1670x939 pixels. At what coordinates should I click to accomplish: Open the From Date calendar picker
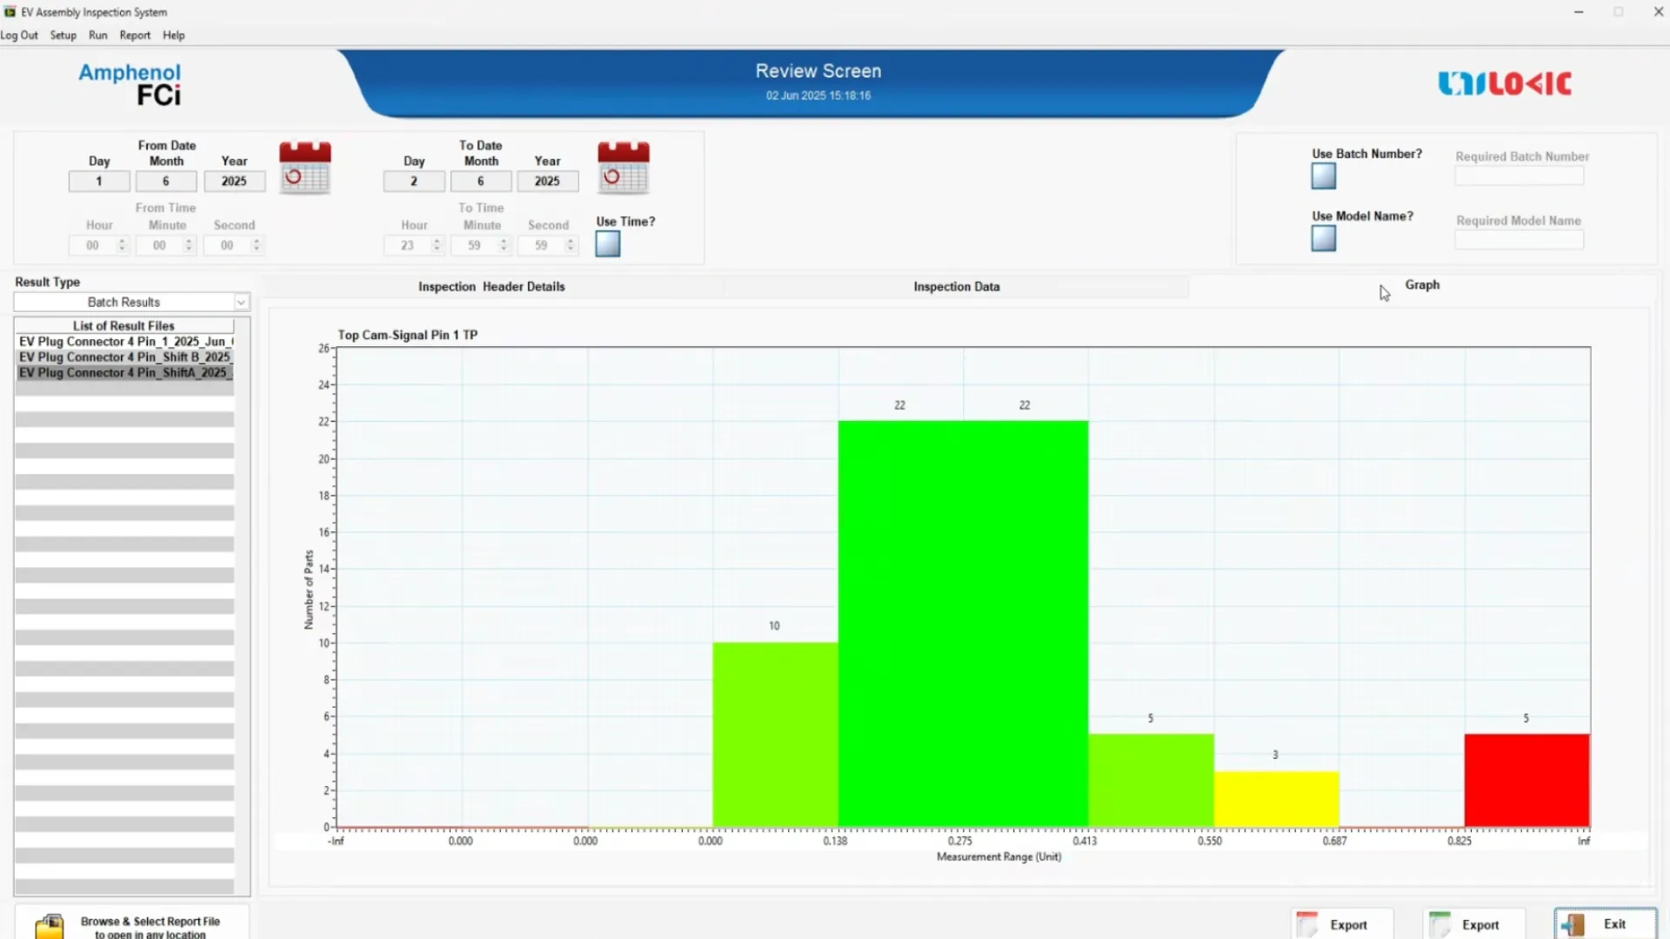click(304, 168)
